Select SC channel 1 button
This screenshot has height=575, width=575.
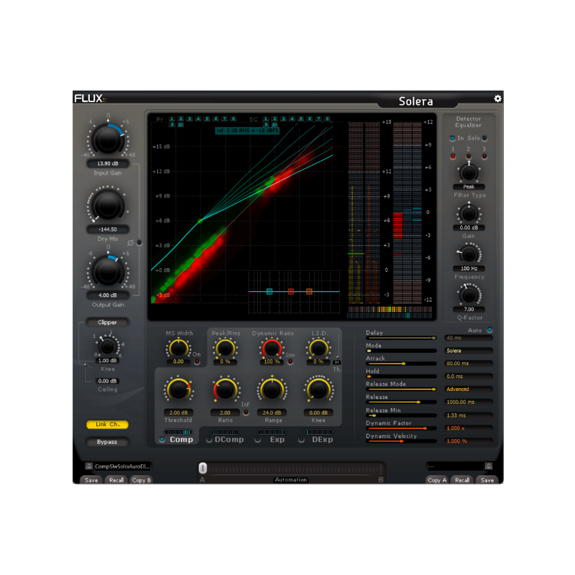click(266, 119)
